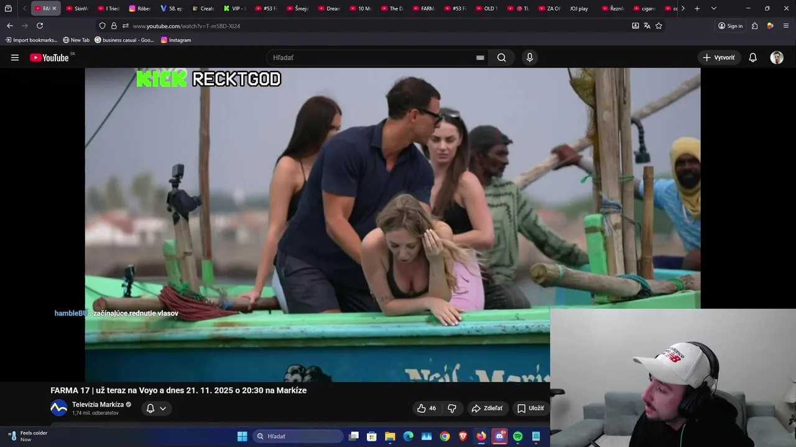Open the business casual Google bookmark
Viewport: 796px width, 447px height.
(x=124, y=40)
